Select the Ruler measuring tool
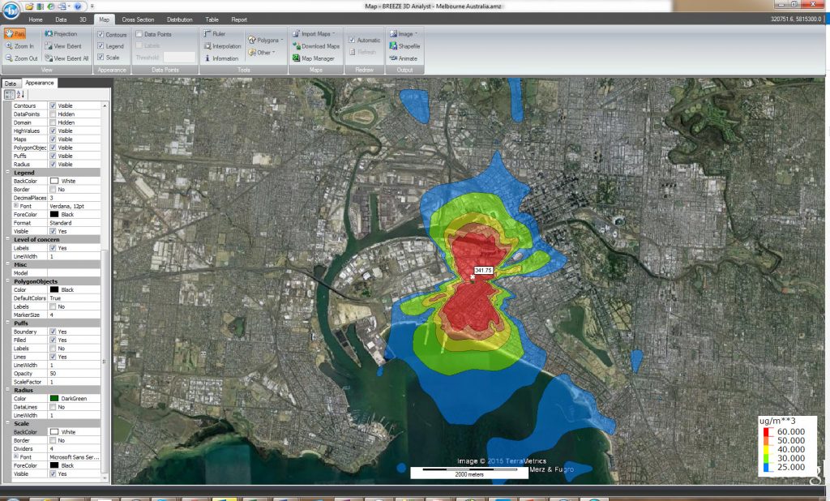830x501 pixels. pos(218,34)
